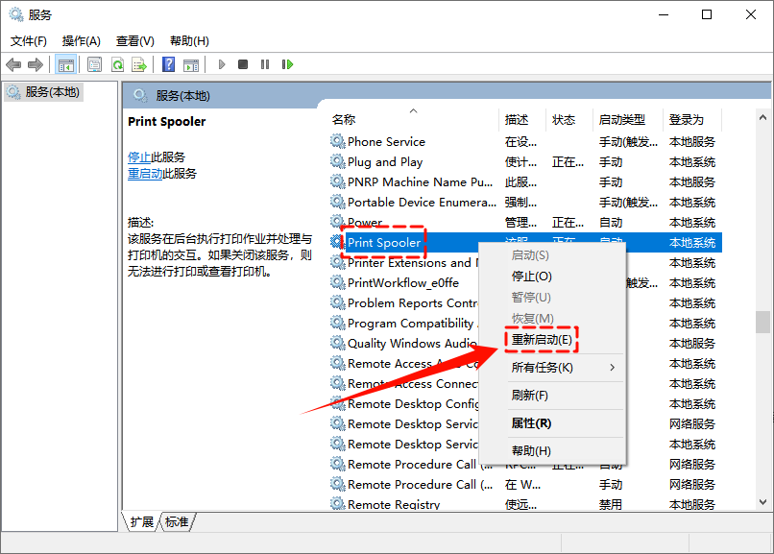The height and width of the screenshot is (554, 774).
Task: Click the Export List toolbar icon
Action: point(139,64)
